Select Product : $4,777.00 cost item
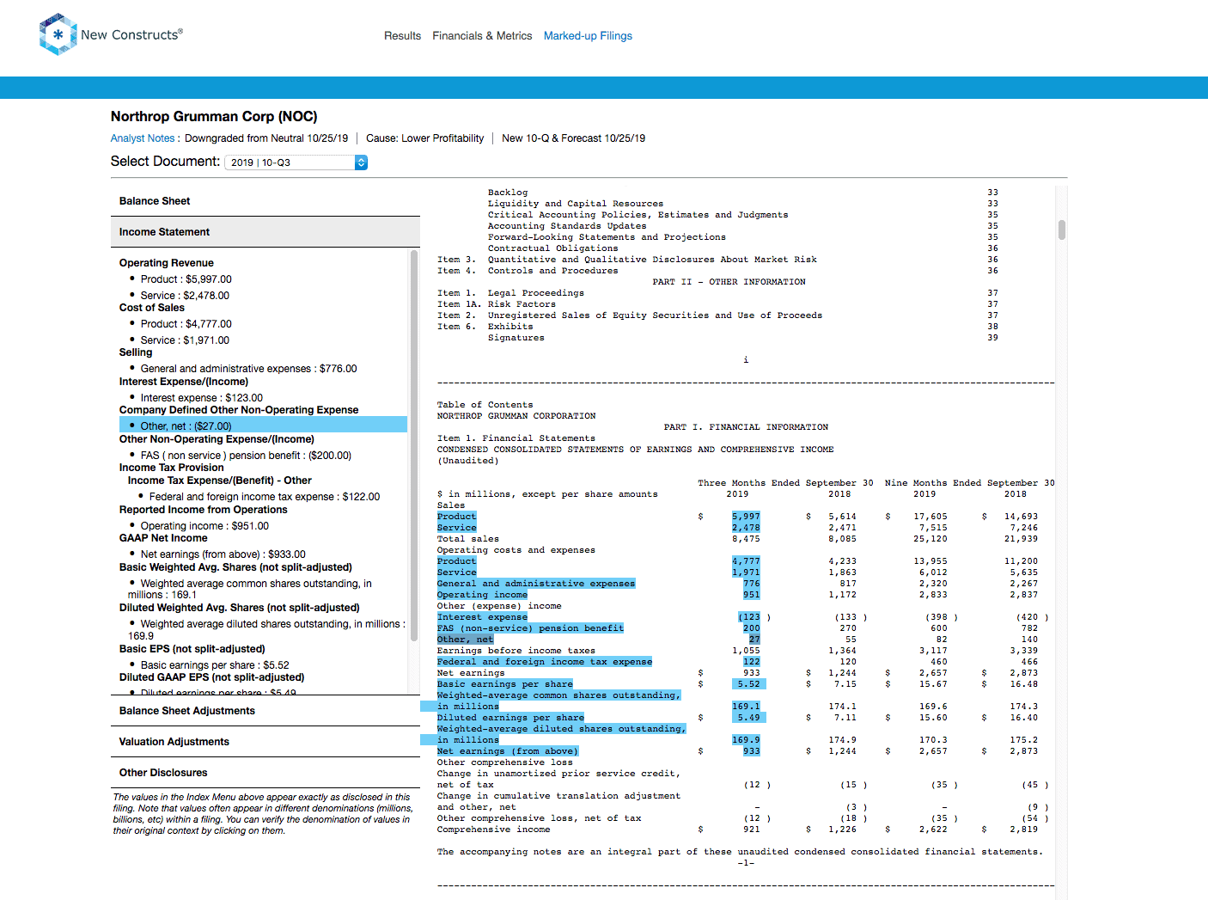Image resolution: width=1208 pixels, height=900 pixels. coord(186,324)
